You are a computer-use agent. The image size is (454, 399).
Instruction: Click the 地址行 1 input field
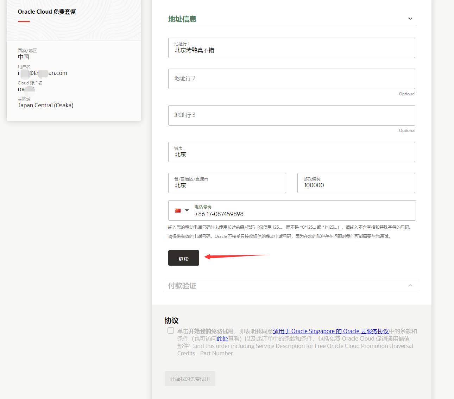(x=292, y=48)
